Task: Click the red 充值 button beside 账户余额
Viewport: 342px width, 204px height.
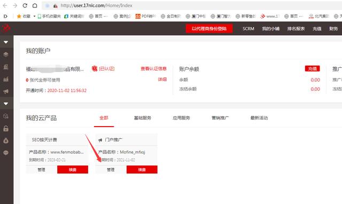Action: [312, 69]
